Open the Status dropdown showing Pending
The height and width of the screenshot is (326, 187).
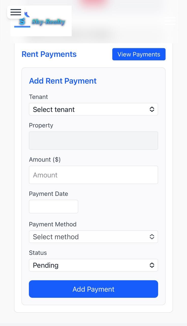coord(93,265)
